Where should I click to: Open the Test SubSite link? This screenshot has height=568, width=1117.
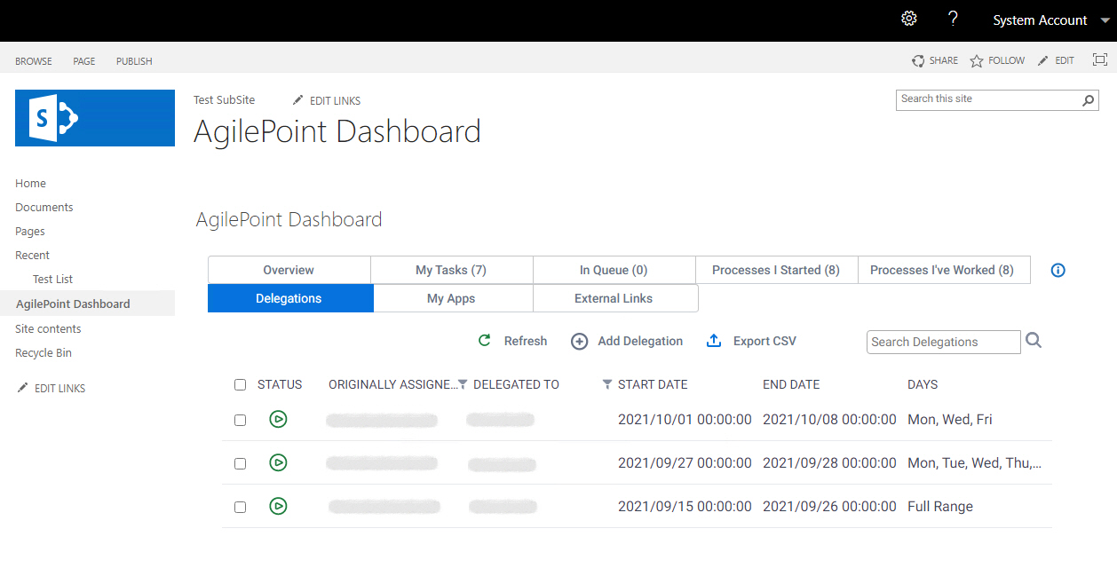pyautogui.click(x=224, y=100)
